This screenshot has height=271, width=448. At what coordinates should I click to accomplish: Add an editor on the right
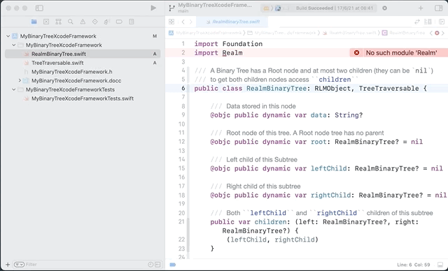pyautogui.click(x=442, y=22)
